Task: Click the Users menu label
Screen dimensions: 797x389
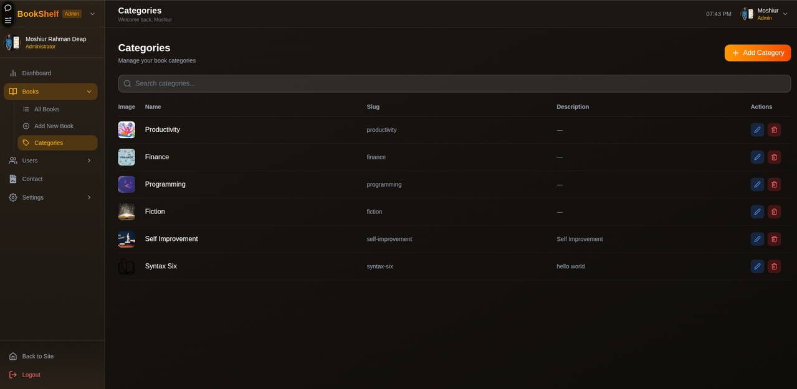Action: [x=30, y=161]
